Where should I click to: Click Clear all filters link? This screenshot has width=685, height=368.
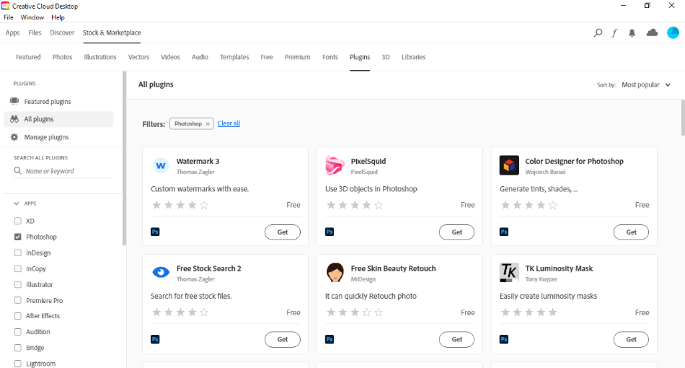pos(229,123)
